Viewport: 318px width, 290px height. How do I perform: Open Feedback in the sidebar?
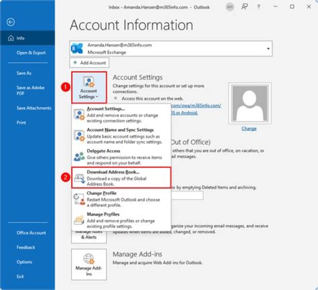click(x=26, y=248)
